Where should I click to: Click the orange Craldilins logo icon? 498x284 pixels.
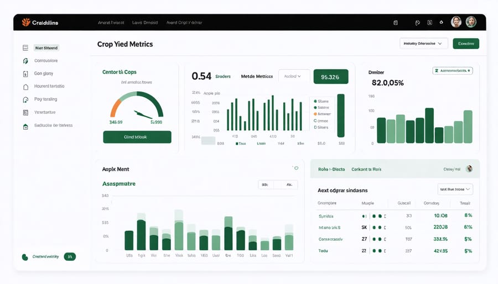26,22
